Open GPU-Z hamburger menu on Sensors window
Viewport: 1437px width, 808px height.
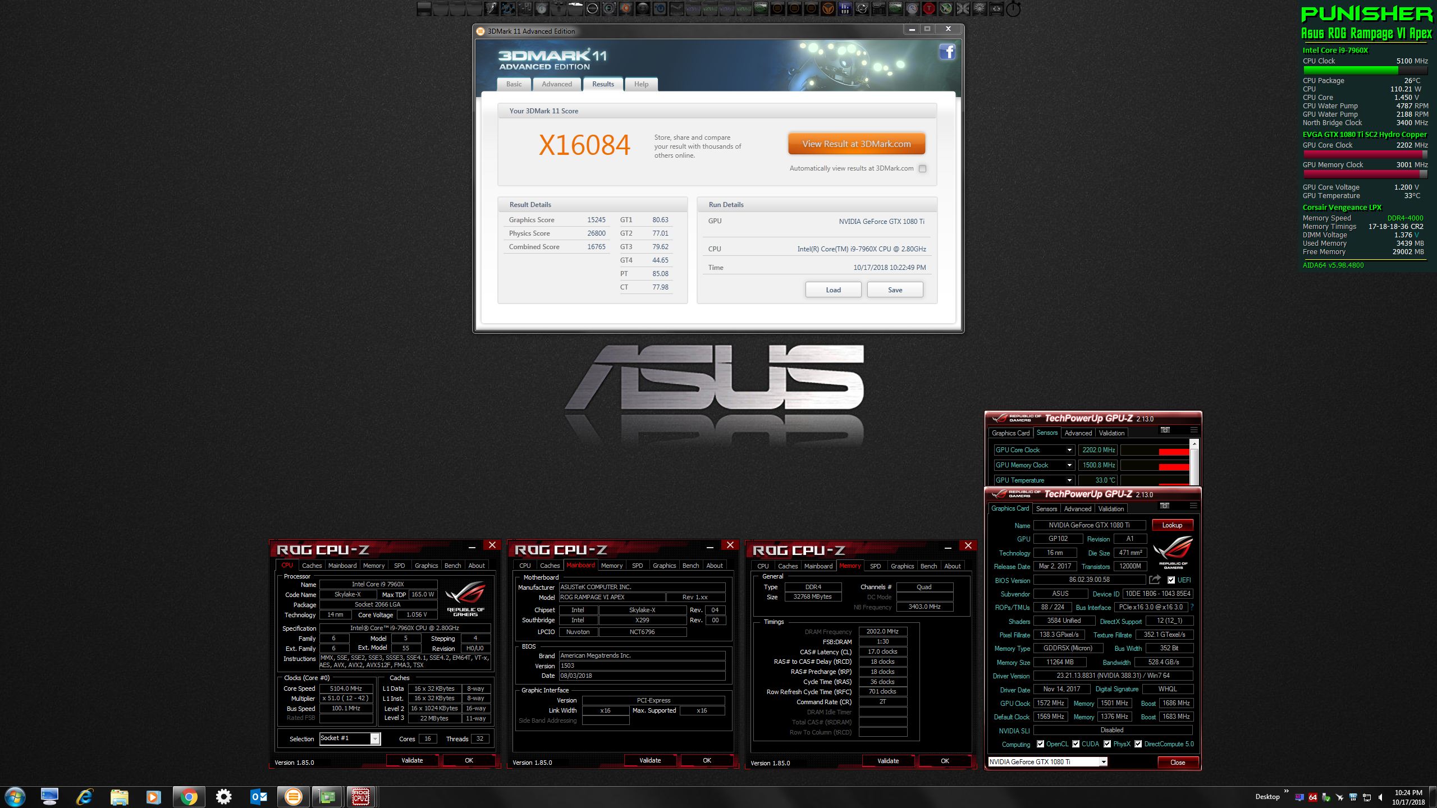(x=1194, y=430)
